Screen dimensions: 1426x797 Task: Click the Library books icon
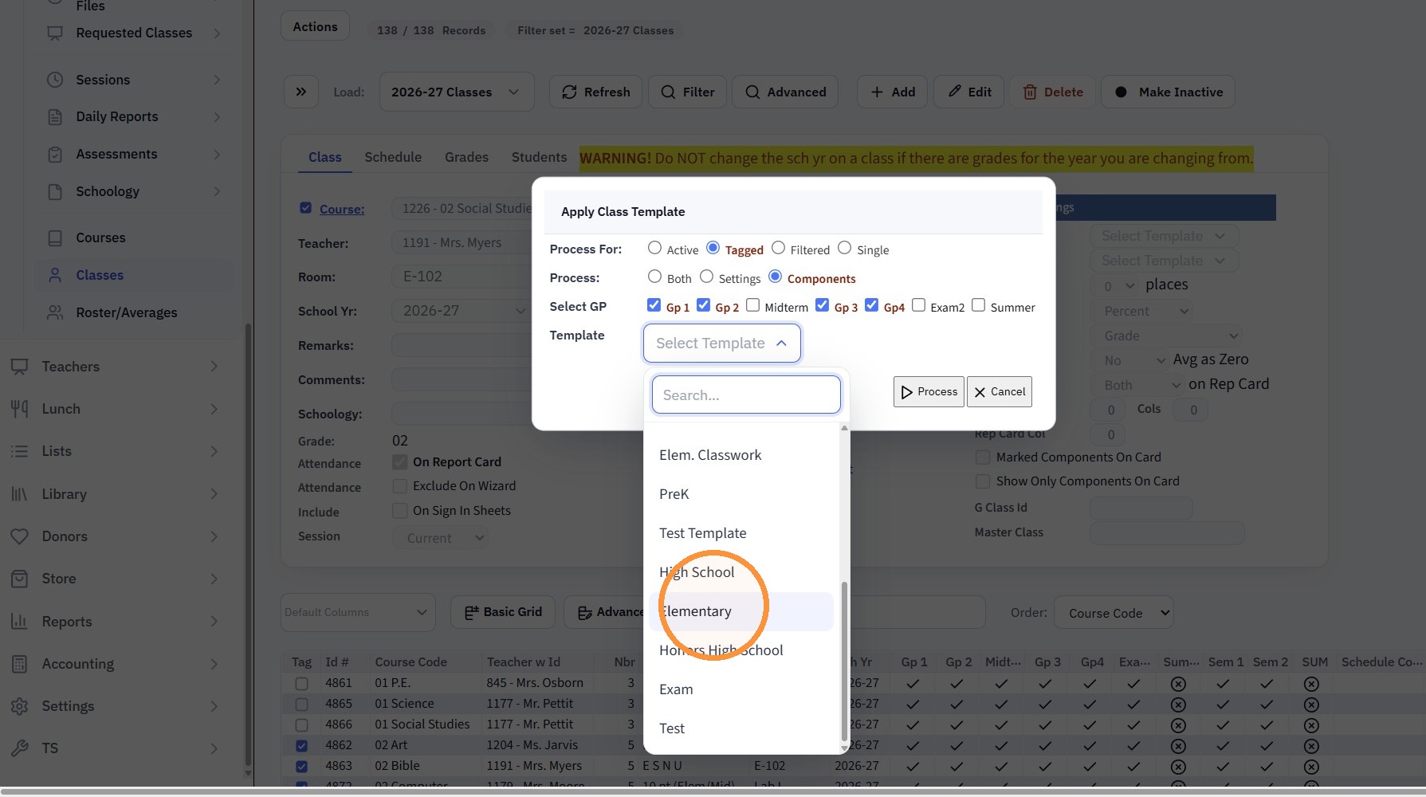click(x=20, y=494)
